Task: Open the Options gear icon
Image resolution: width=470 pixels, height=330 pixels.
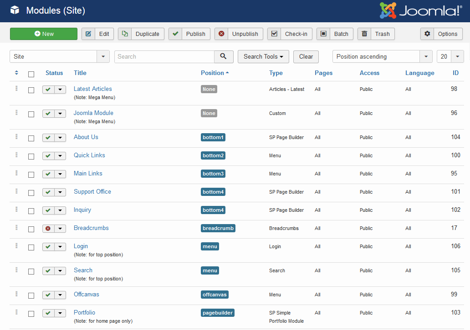Action: click(427, 34)
